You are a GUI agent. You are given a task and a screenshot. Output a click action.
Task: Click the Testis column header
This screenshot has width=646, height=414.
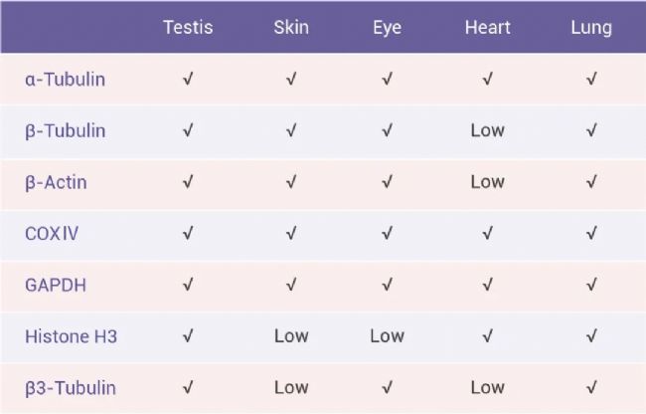point(188,28)
